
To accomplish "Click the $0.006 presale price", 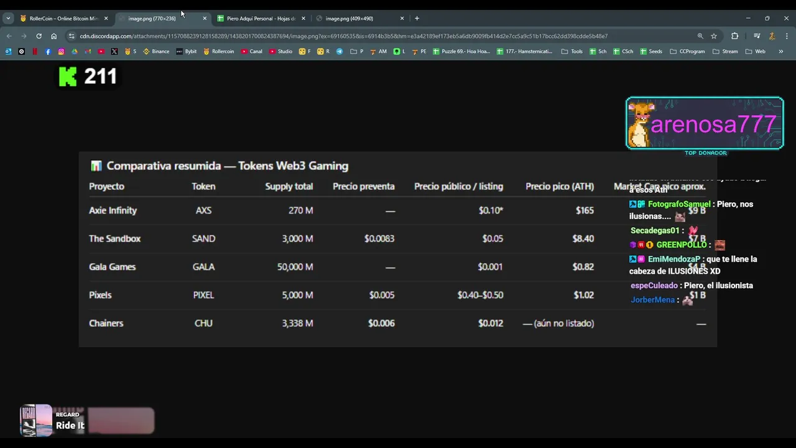I will pyautogui.click(x=381, y=323).
